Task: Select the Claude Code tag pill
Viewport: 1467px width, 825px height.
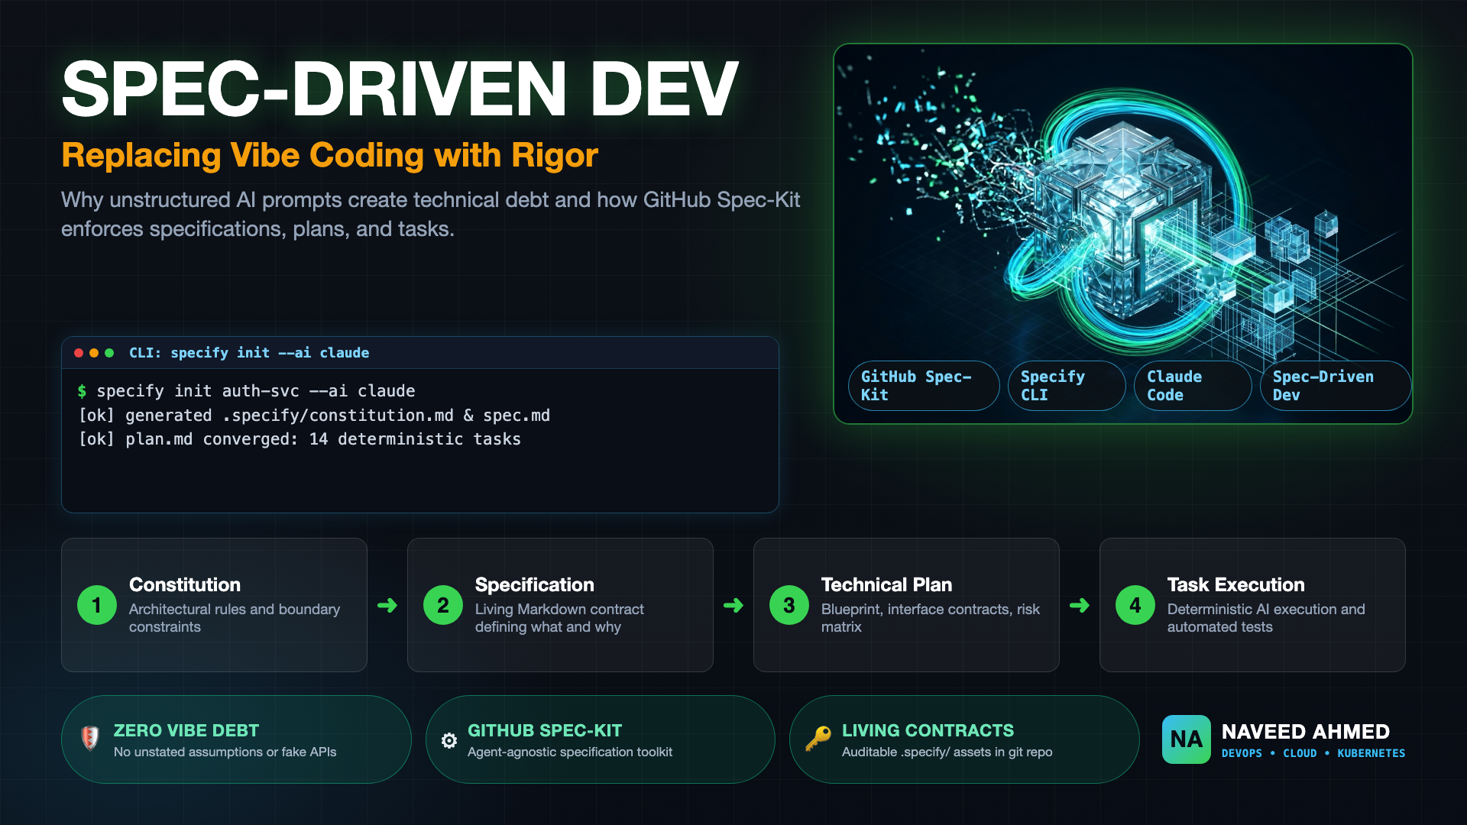Action: 1192,386
